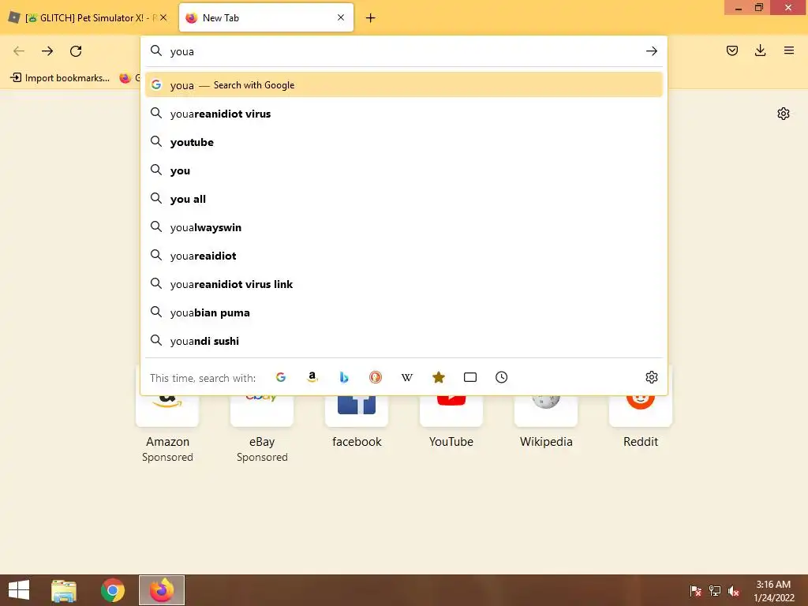Choose 'youareanidiot virus link' suggestion
This screenshot has height=606, width=808.
pos(404,284)
